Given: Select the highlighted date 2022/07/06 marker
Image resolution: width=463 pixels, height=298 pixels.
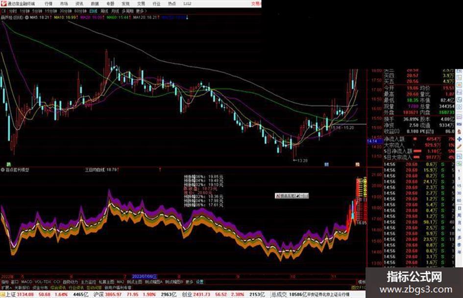Looking at the screenshot, I should tap(145, 276).
